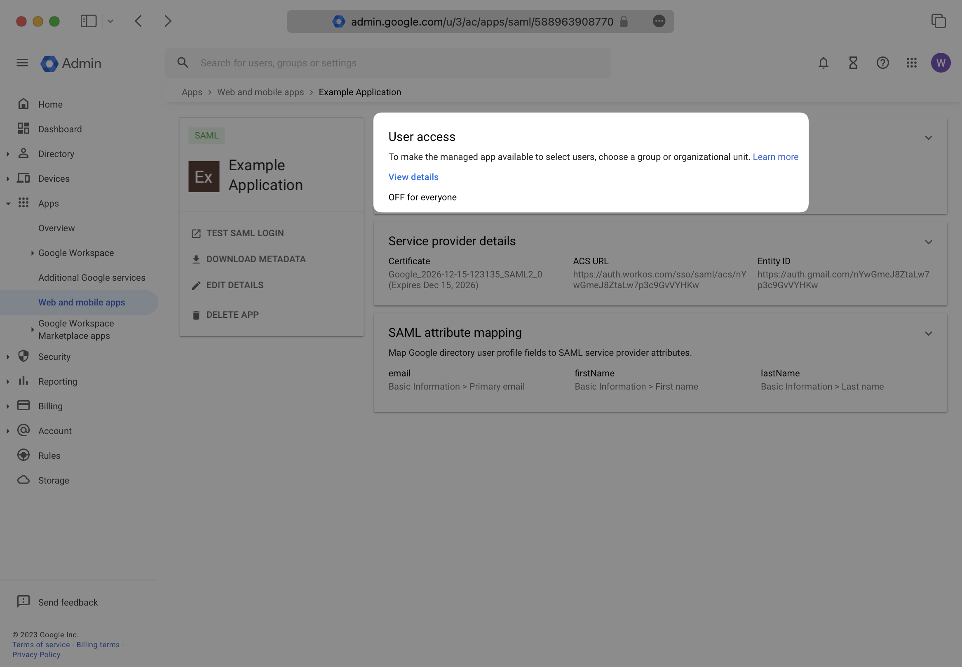Click the Security sidebar menu item
The width and height of the screenshot is (962, 667).
point(54,358)
